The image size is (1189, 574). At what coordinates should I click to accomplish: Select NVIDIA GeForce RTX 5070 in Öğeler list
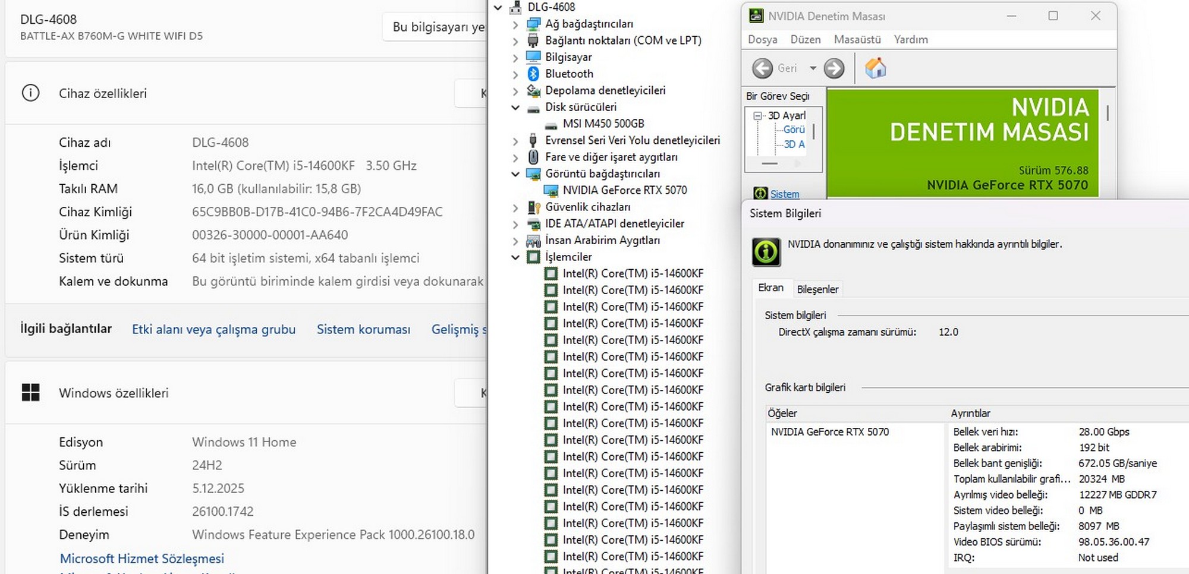(x=829, y=432)
